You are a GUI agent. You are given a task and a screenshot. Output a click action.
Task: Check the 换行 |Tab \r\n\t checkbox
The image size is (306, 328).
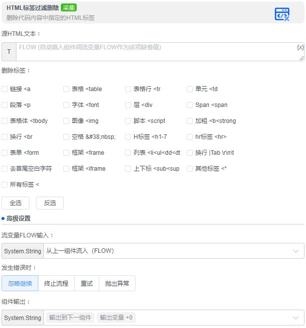190,153
